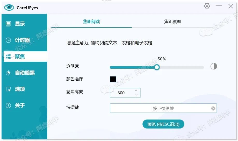This screenshot has width=238, height=141.
Task: Increase 聚焦高度 with the up arrow
Action: click(136, 90)
